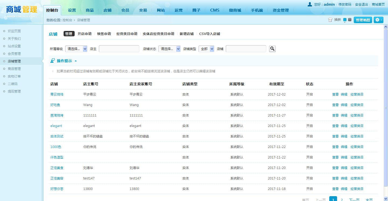This screenshot has width=388, height=201.
Task: Click the 控制台 breadcrumb link
Action: pyautogui.click(x=67, y=20)
